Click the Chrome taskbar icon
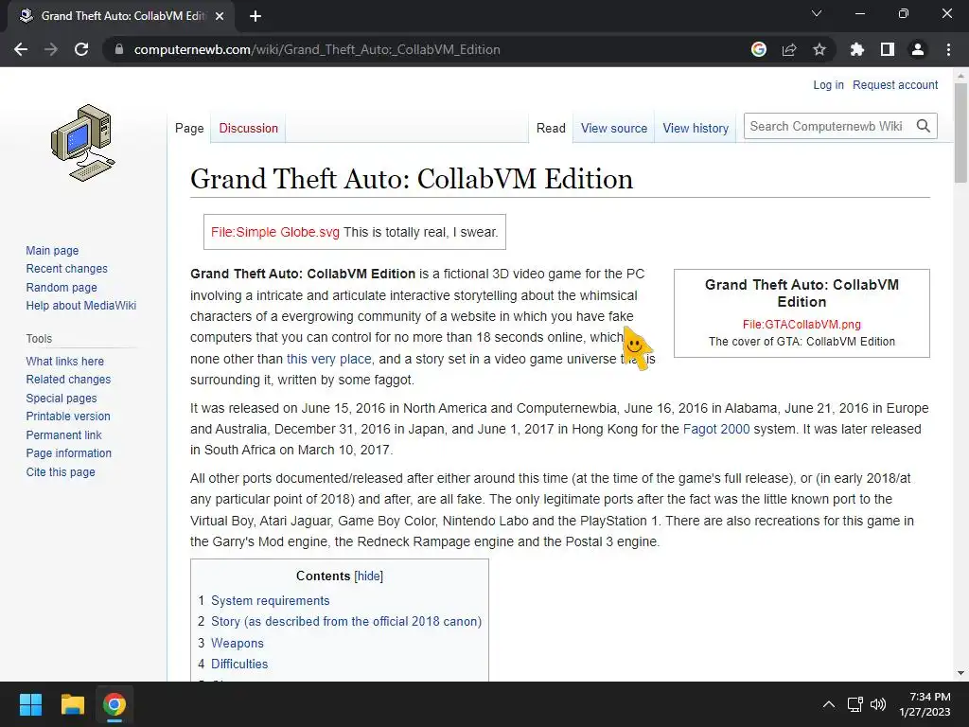Viewport: 969px width, 727px height. tap(115, 704)
